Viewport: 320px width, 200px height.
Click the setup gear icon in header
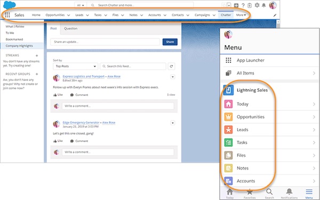coord(257,5)
